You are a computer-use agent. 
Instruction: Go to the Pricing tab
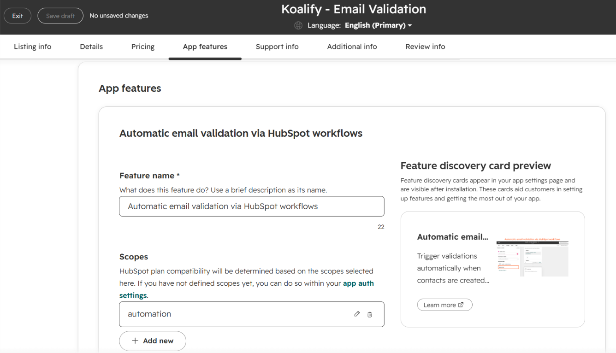[143, 47]
